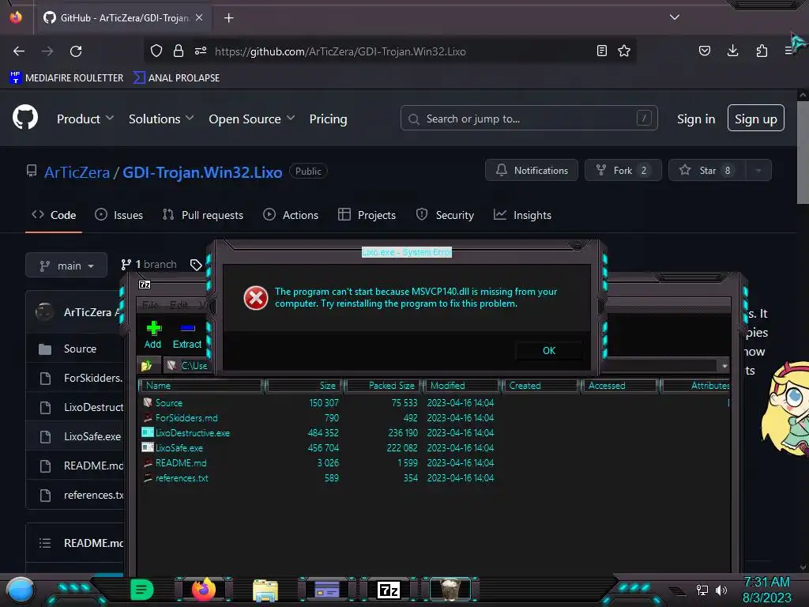Open the Insights tab
Image resolution: width=809 pixels, height=607 pixels.
click(522, 215)
